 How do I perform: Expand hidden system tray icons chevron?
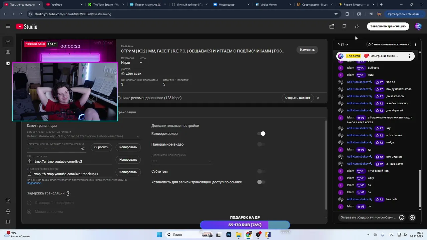368,235
